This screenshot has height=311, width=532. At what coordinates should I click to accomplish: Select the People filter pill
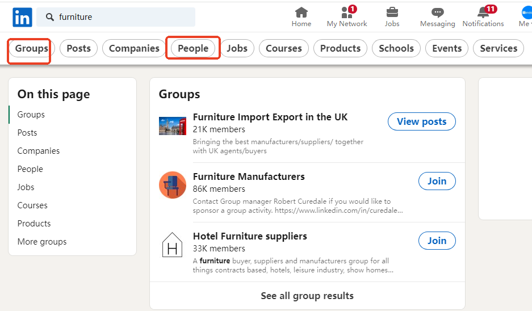pyautogui.click(x=193, y=48)
